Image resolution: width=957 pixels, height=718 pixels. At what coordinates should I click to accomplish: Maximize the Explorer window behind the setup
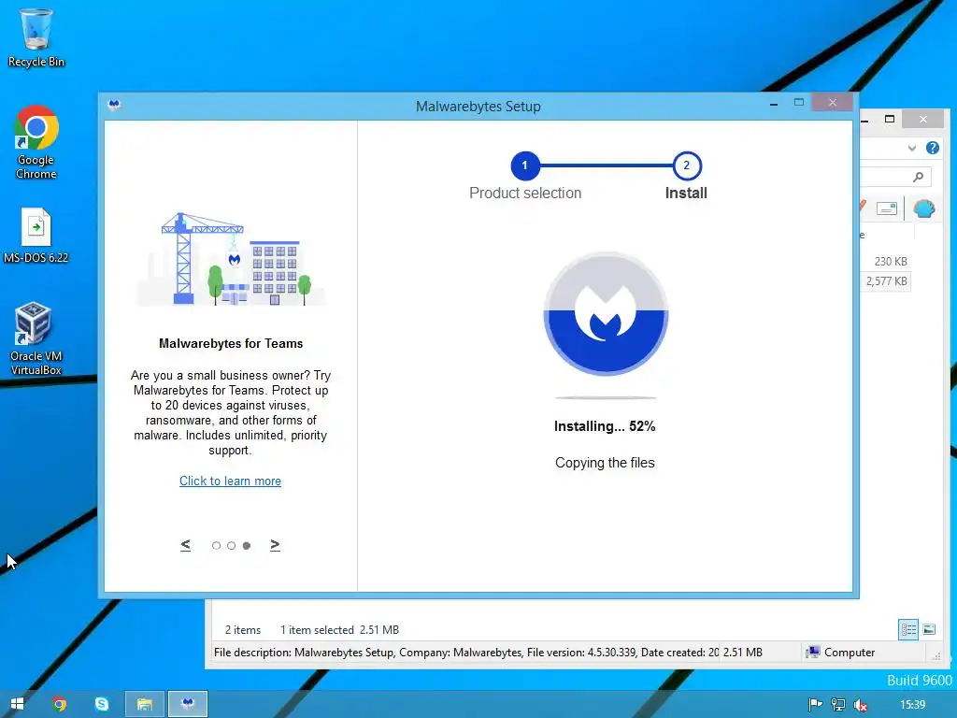(x=890, y=119)
